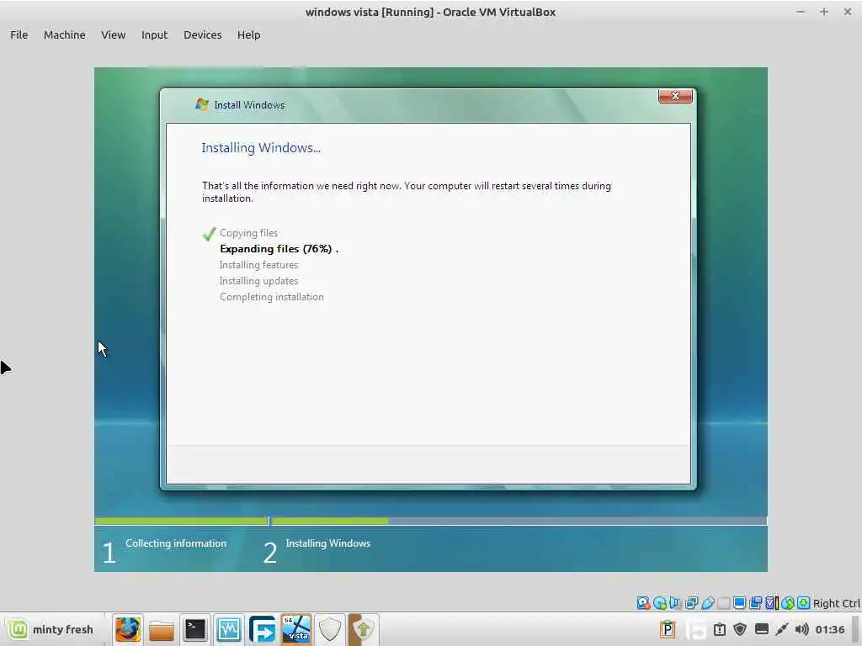This screenshot has width=862, height=646.
Task: Close the Install Windows dialog
Action: [675, 96]
